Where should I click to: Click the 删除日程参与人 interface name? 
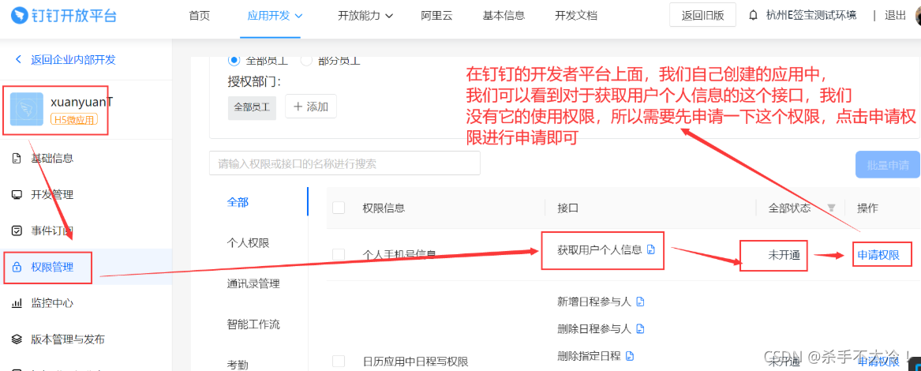(593, 328)
